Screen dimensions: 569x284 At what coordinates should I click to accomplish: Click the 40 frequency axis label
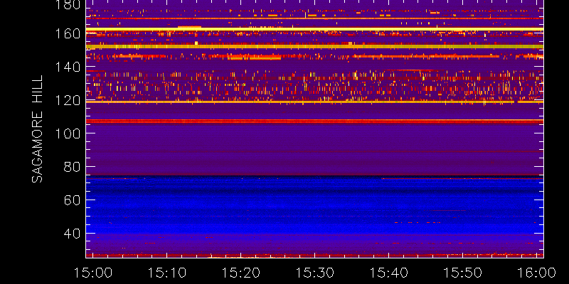pyautogui.click(x=72, y=234)
